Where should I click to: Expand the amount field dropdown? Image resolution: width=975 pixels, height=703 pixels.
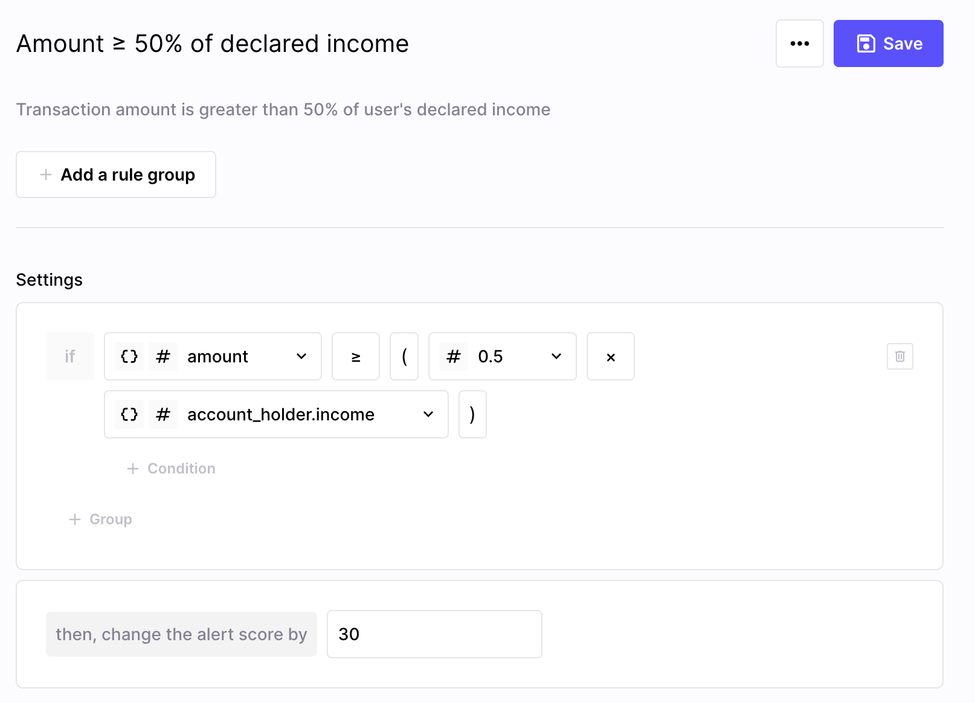coord(301,356)
